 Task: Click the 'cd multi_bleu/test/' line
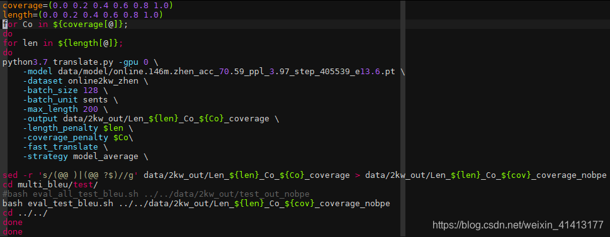[50, 185]
